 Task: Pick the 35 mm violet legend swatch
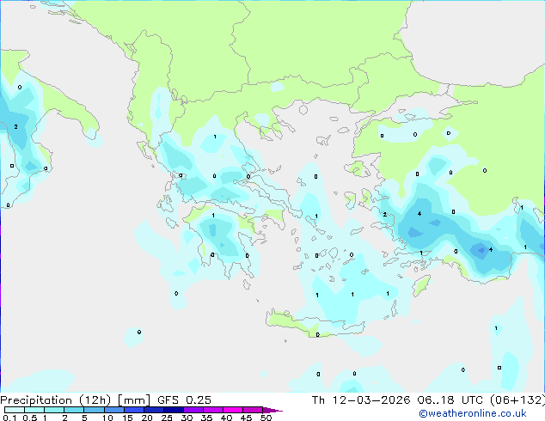click(212, 410)
